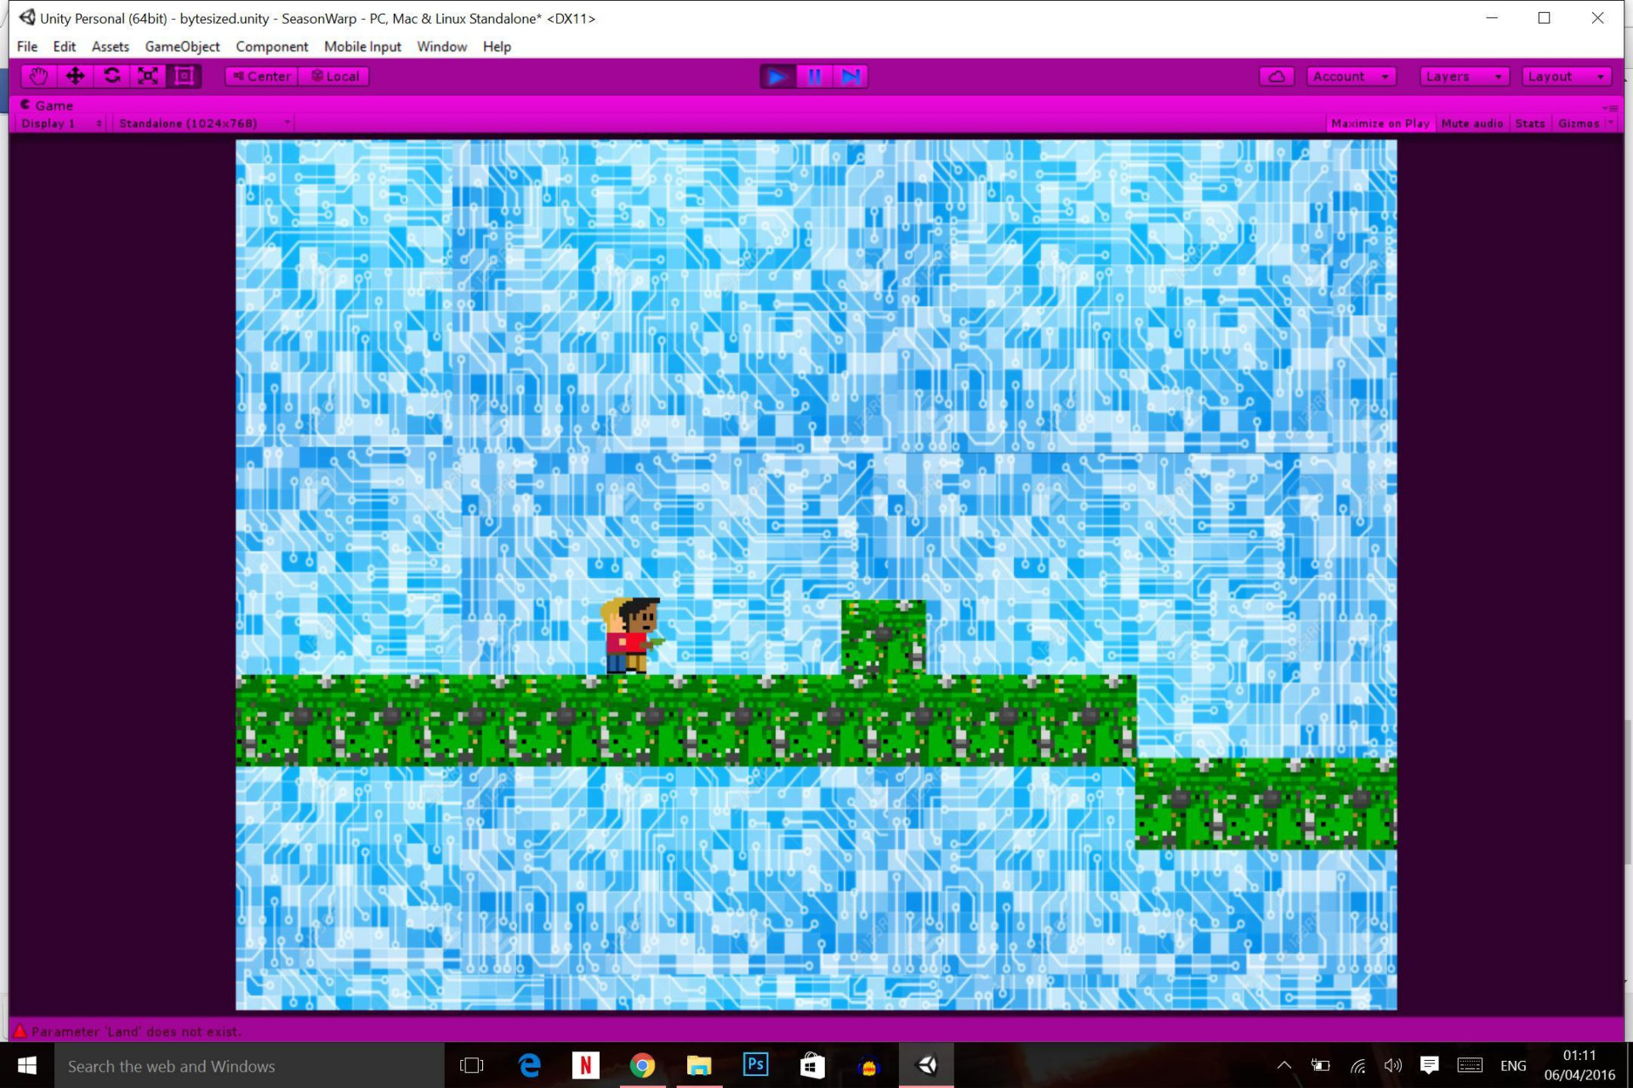
Task: Toggle Maximize on Play
Action: coord(1380,123)
